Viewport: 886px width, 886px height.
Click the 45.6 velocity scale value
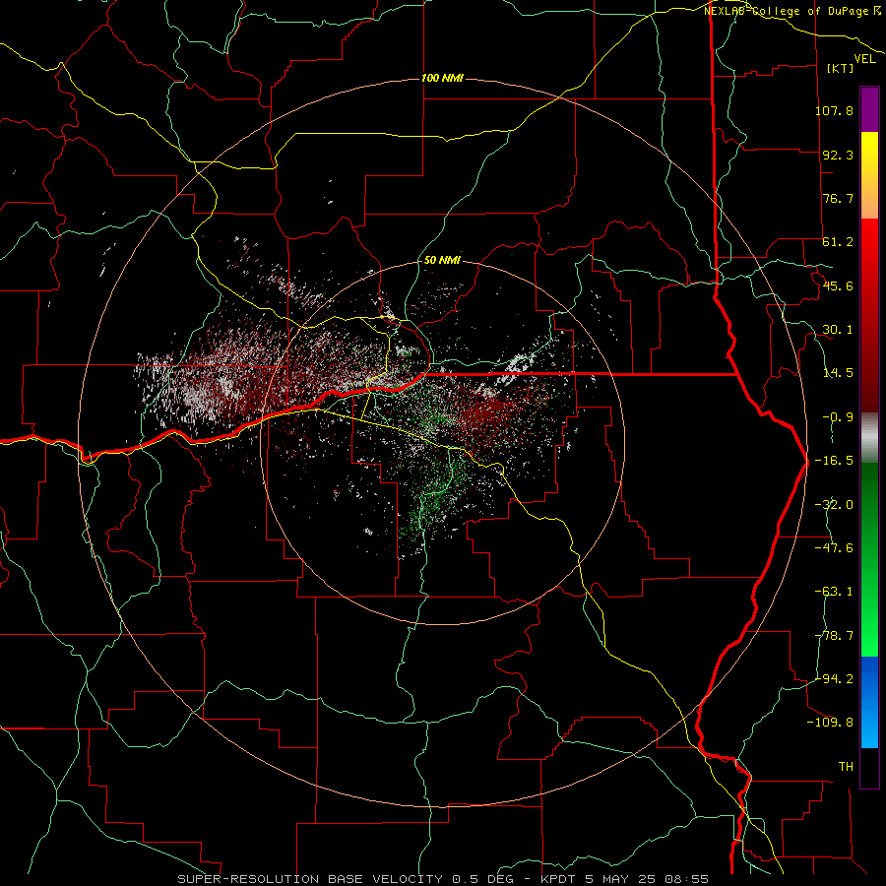pos(838,285)
